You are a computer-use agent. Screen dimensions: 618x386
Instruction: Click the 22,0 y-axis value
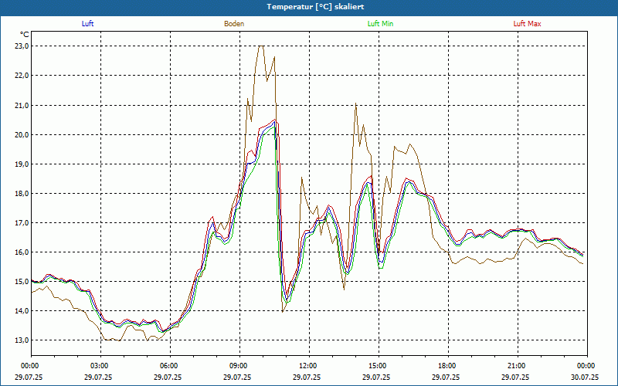coord(22,76)
